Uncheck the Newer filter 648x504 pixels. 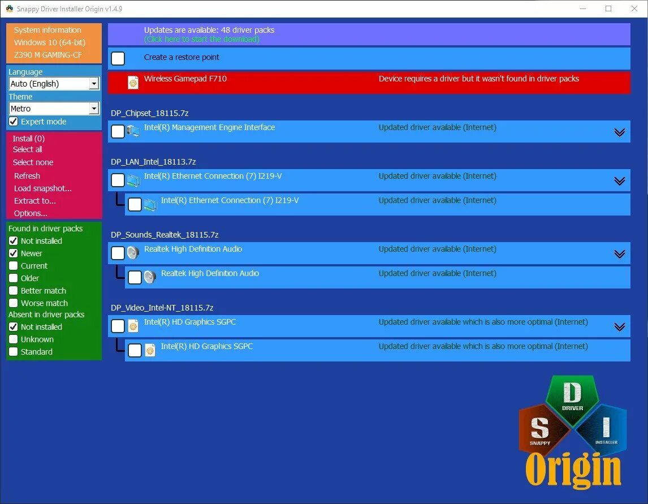point(13,253)
